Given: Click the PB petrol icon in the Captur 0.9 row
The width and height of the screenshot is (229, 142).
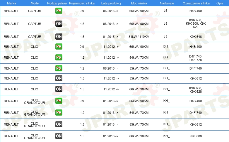Looking at the screenshot, I should (59, 11).
